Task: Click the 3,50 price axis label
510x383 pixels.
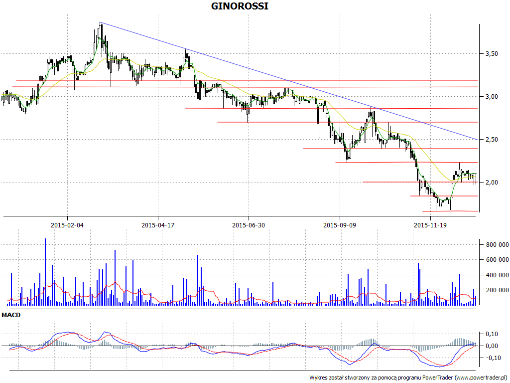Action: [492, 54]
